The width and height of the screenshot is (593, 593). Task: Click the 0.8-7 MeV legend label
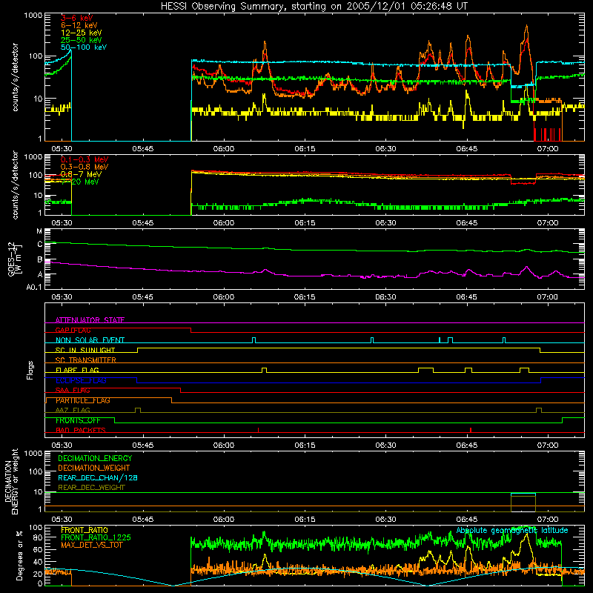[82, 174]
